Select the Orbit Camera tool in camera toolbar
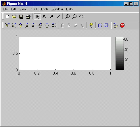This screenshot has width=140, height=127. [x=7, y=25]
